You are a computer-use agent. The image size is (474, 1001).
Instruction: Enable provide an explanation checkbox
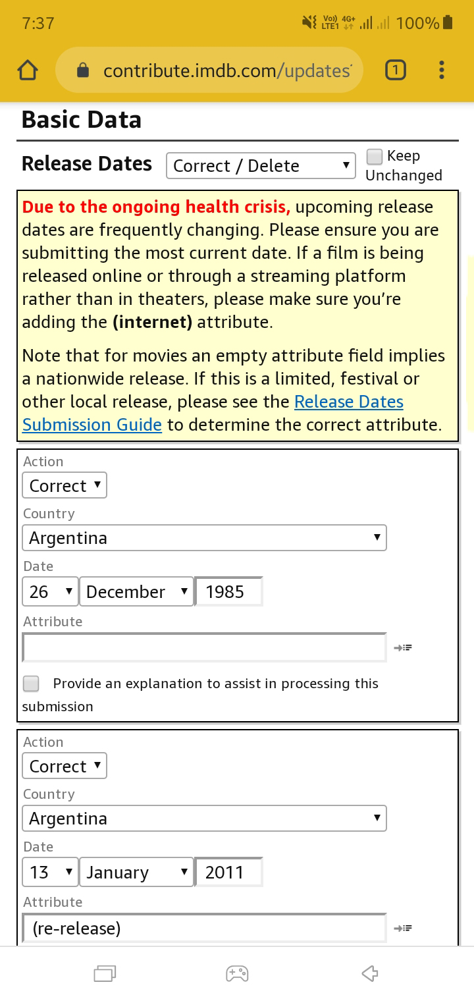click(31, 684)
